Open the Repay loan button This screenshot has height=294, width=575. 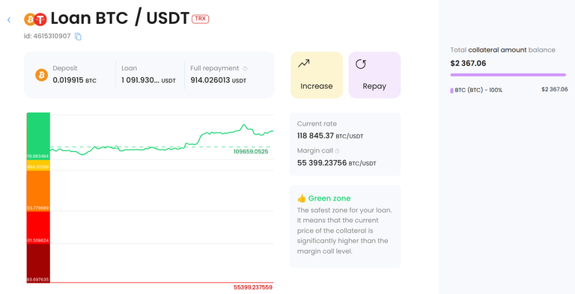(374, 75)
